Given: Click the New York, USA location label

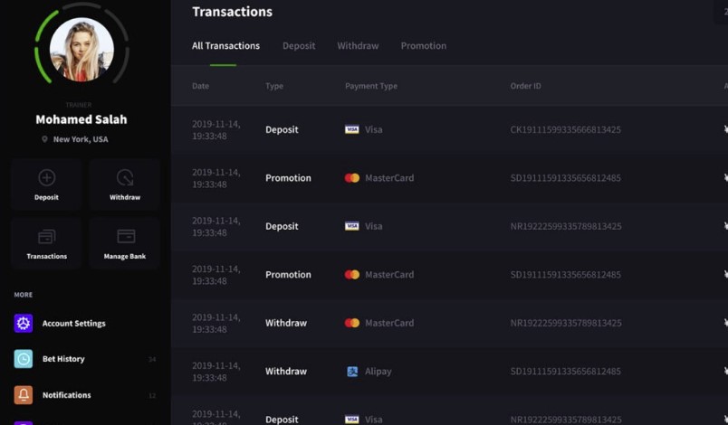Looking at the screenshot, I should [81, 139].
